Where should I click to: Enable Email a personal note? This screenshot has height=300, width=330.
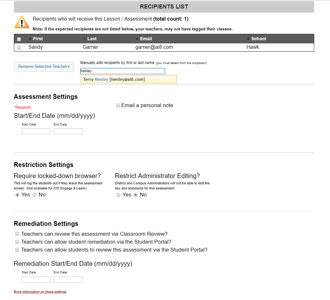118,105
